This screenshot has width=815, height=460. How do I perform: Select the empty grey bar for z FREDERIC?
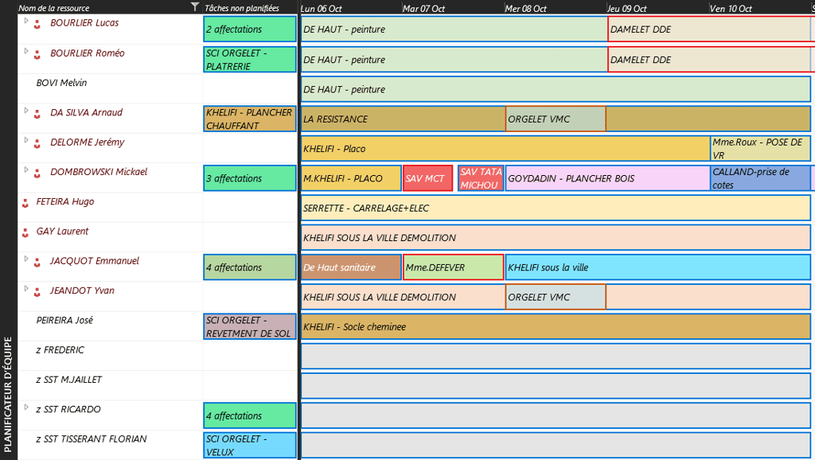pyautogui.click(x=556, y=356)
